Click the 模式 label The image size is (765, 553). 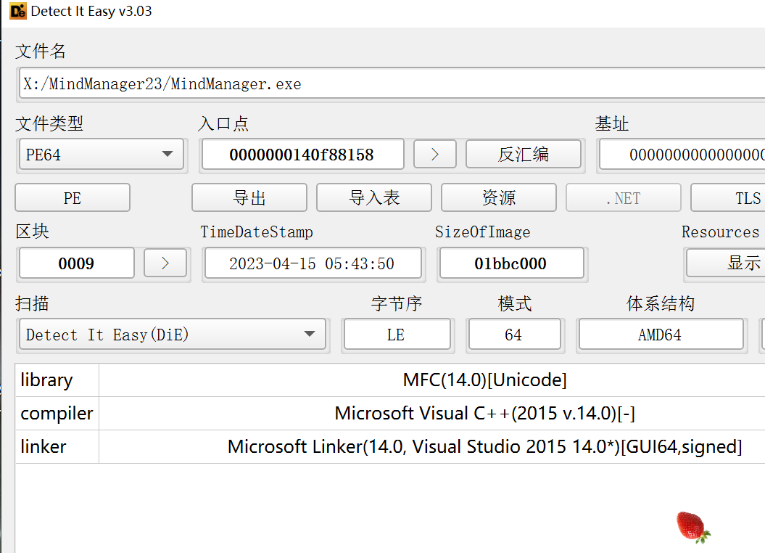point(515,303)
